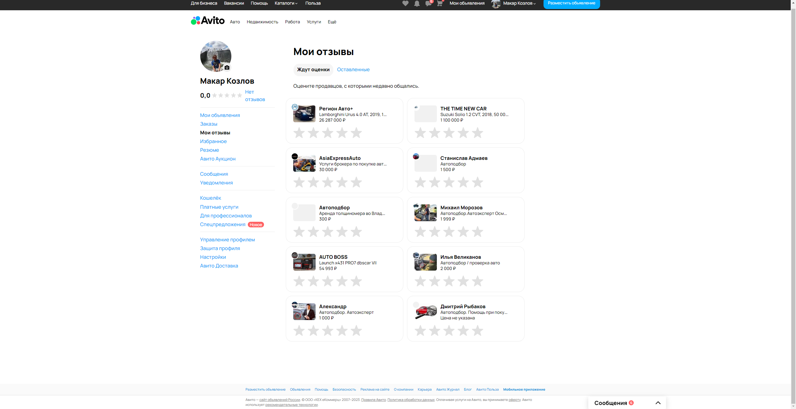Switch to the Оставленные tab
Image resolution: width=796 pixels, height=409 pixels.
(353, 70)
